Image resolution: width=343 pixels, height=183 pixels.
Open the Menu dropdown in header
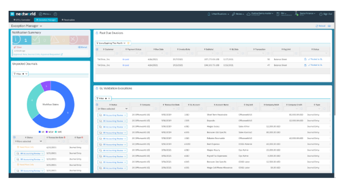[45, 14]
